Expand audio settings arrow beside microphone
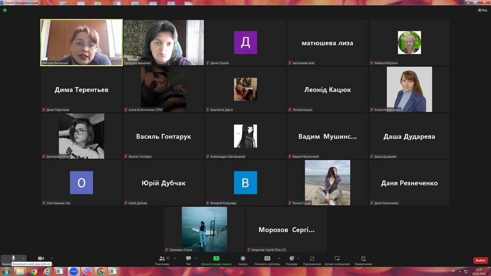The image size is (491, 276). pos(24,258)
